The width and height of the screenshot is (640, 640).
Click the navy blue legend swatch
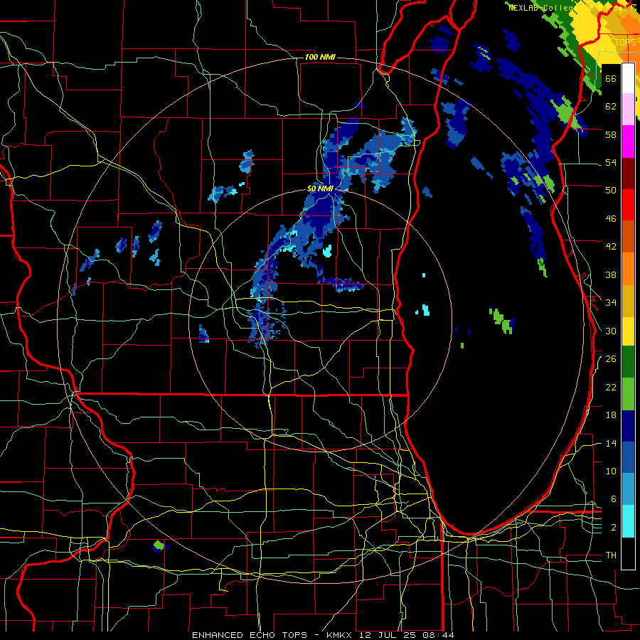tap(628, 426)
